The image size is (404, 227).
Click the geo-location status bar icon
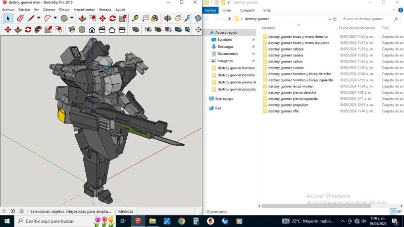pos(4,211)
